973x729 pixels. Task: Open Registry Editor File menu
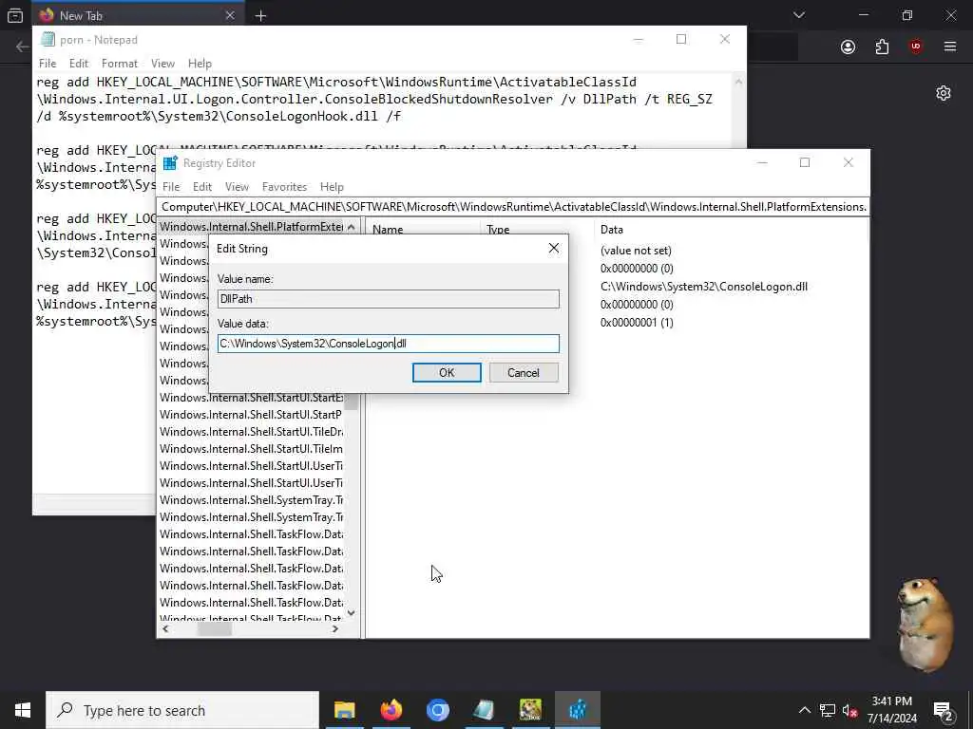(x=171, y=187)
